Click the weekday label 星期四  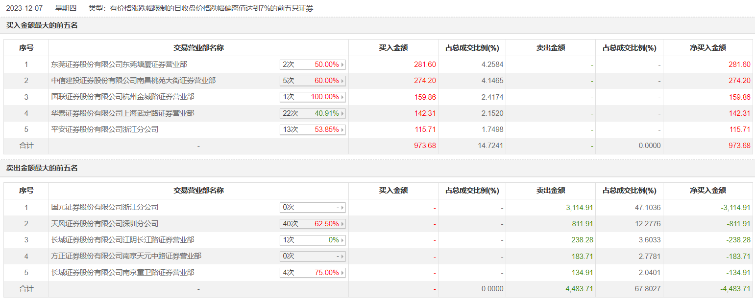point(66,8)
